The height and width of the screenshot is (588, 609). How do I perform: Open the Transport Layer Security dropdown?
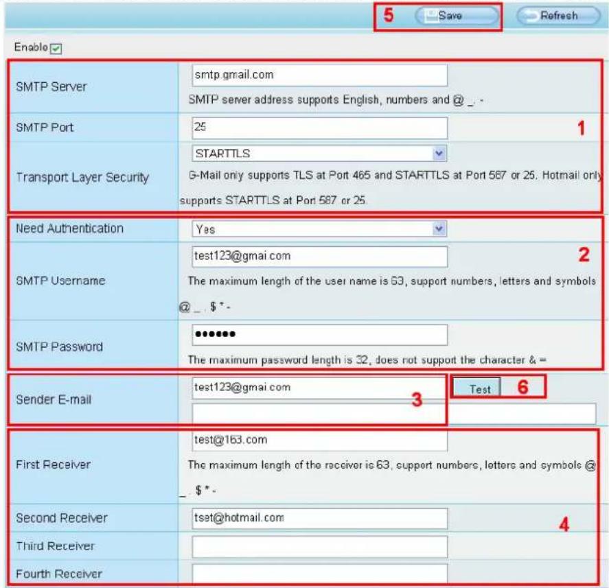point(319,153)
